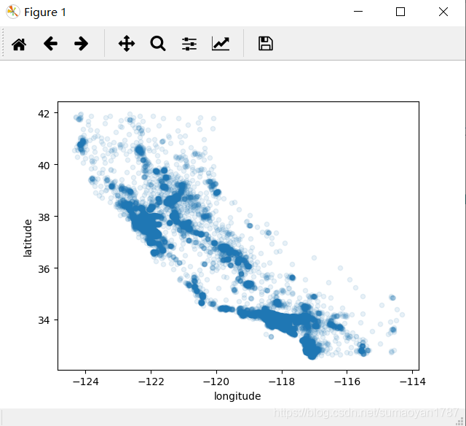Image resolution: width=466 pixels, height=426 pixels.
Task: Minimize the Figure 1 window
Action: point(358,12)
